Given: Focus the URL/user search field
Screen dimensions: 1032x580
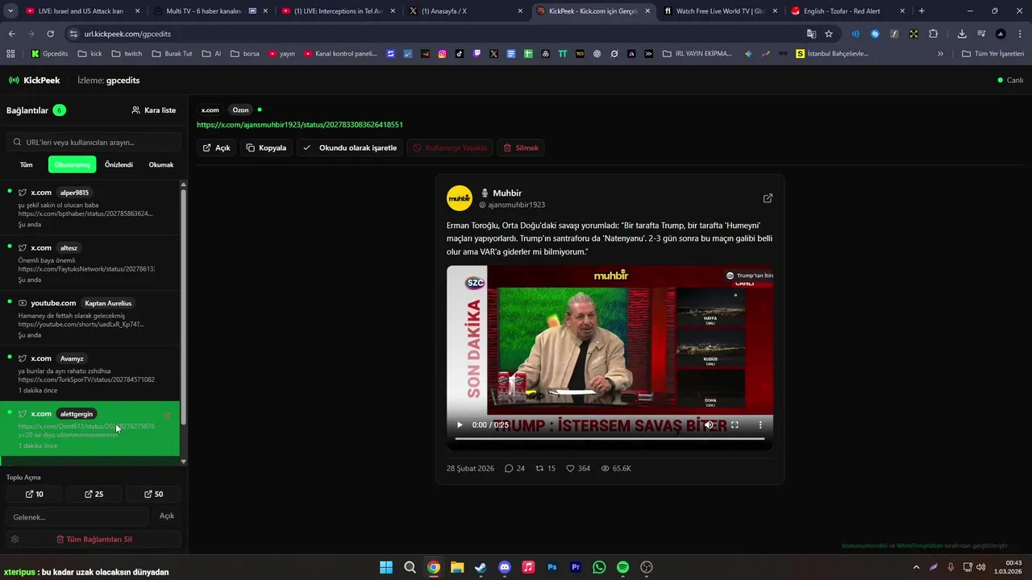Looking at the screenshot, I should pyautogui.click(x=94, y=142).
